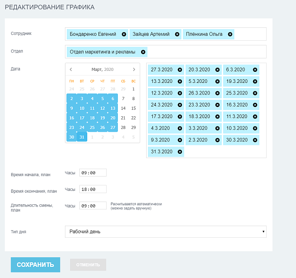Go to next month in calendar
The image size is (296, 278).
pos(134,69)
